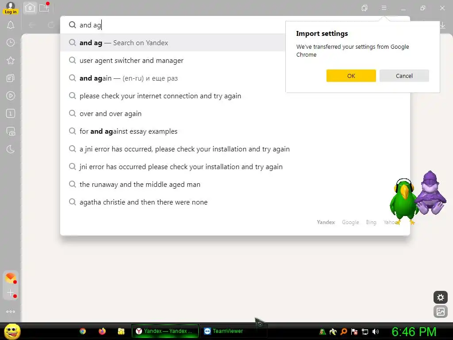Open downloads arrow icon
The height and width of the screenshot is (340, 453).
442,25
